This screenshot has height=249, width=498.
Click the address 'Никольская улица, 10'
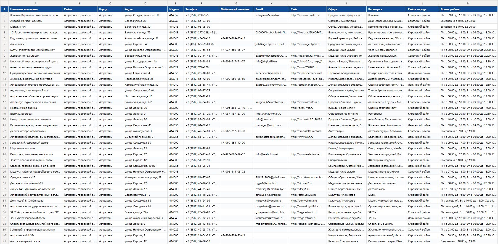145,96
